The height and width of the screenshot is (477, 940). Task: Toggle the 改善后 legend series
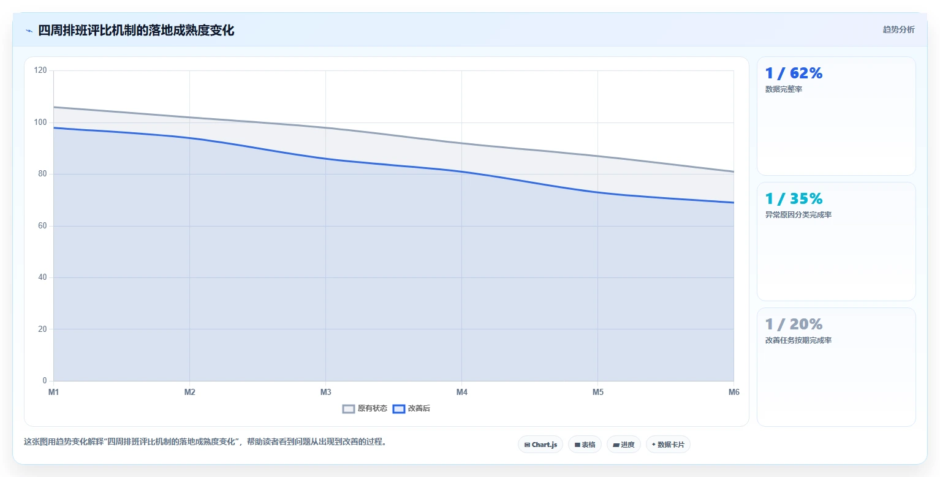(411, 408)
